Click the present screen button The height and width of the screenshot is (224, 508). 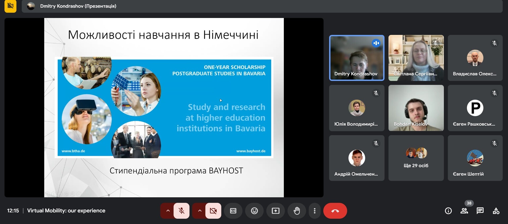coord(276,211)
